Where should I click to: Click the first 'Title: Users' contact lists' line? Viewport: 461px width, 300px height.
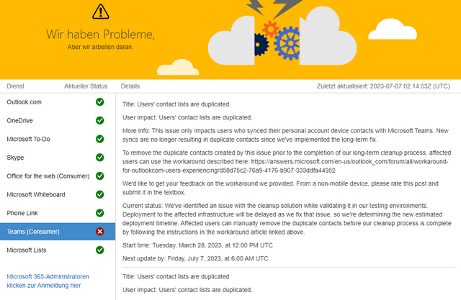pyautogui.click(x=176, y=104)
